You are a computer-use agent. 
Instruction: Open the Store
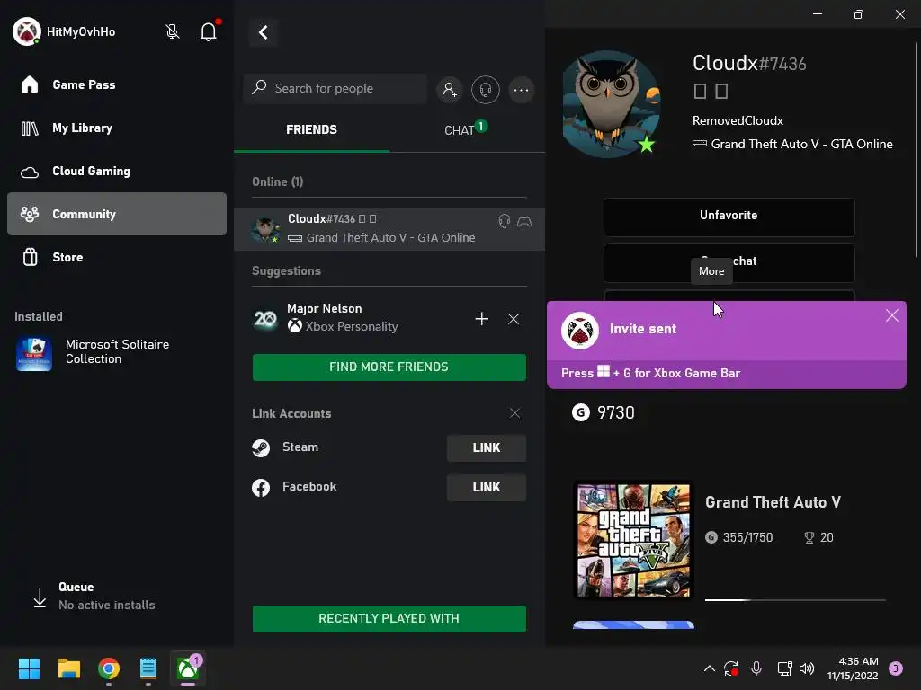[x=116, y=258]
